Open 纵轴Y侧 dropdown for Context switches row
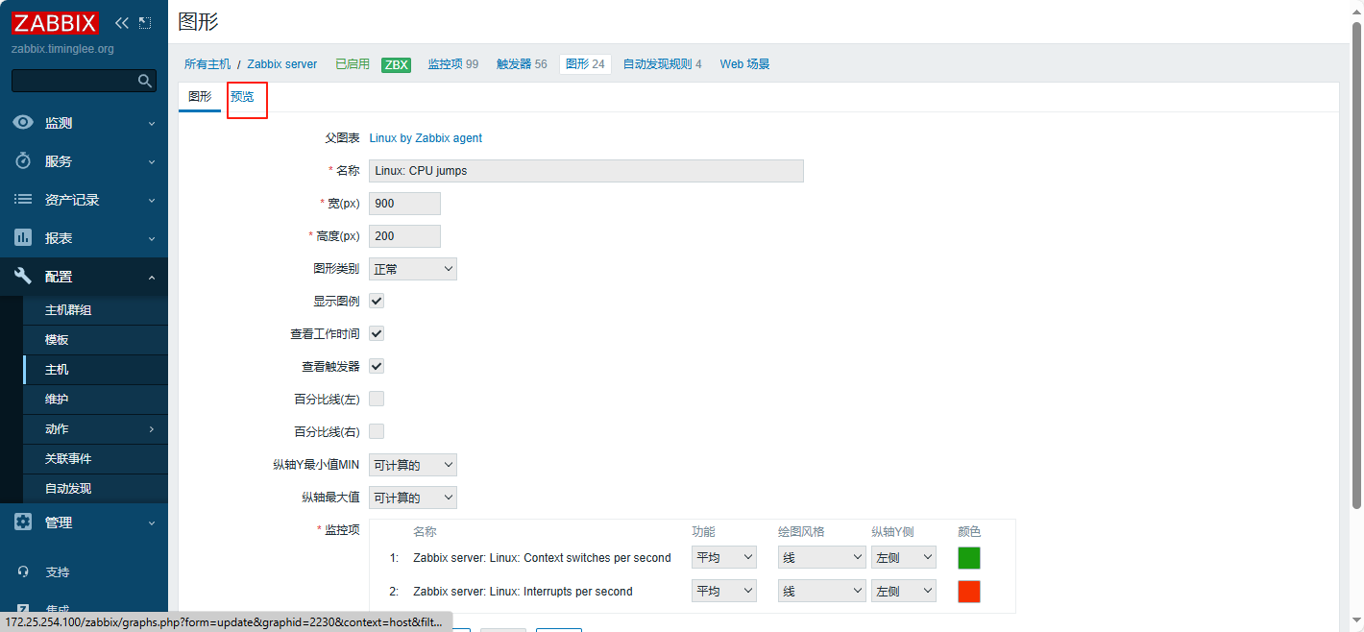The image size is (1364, 632). point(904,558)
